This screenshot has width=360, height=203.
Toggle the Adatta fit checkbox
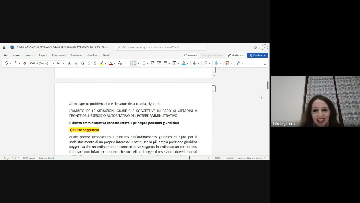(229, 158)
